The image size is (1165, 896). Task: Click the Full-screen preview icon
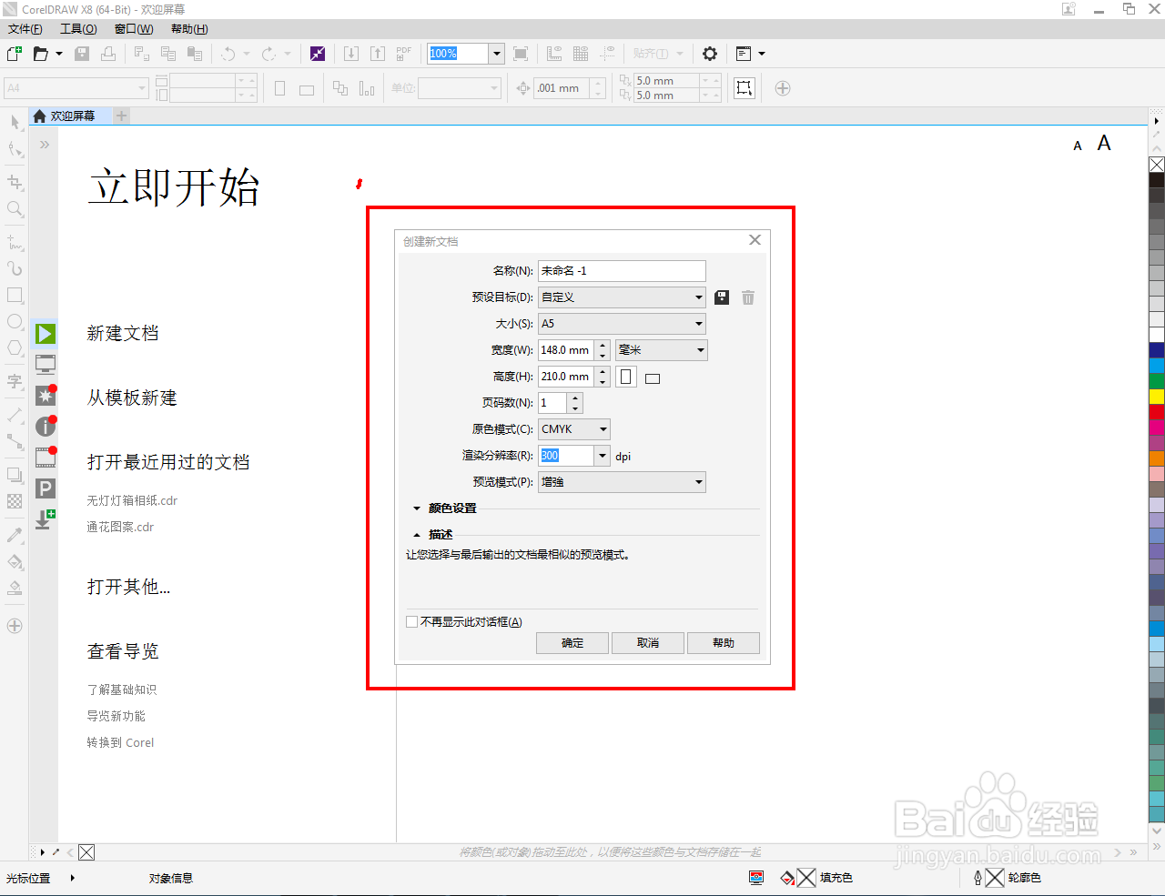point(521,54)
